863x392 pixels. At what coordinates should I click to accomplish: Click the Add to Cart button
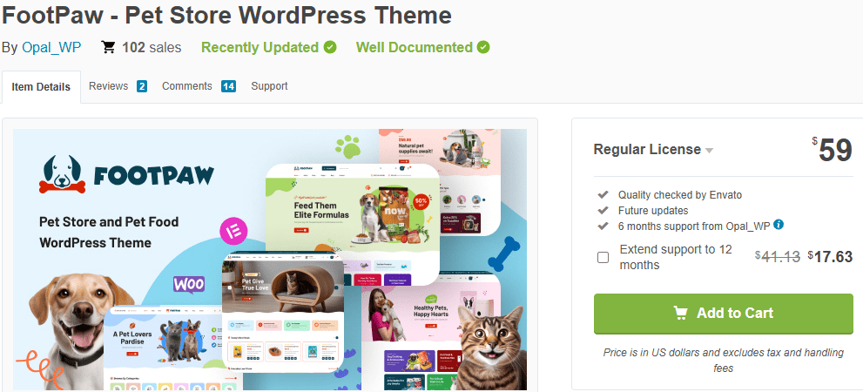tap(723, 314)
